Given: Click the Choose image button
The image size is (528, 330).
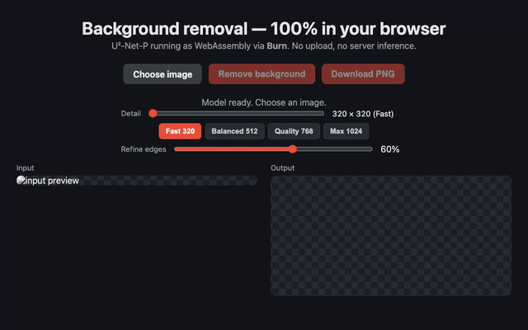Looking at the screenshot, I should (163, 74).
